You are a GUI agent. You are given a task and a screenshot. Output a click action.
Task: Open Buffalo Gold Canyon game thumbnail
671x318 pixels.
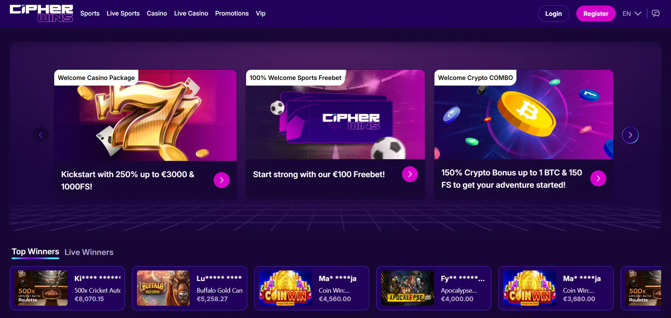click(x=163, y=288)
